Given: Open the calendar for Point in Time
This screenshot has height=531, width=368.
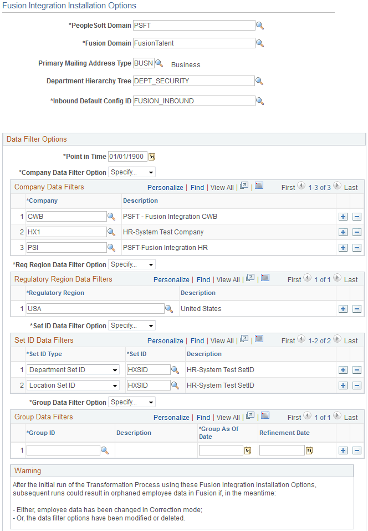Looking at the screenshot, I should tap(151, 156).
